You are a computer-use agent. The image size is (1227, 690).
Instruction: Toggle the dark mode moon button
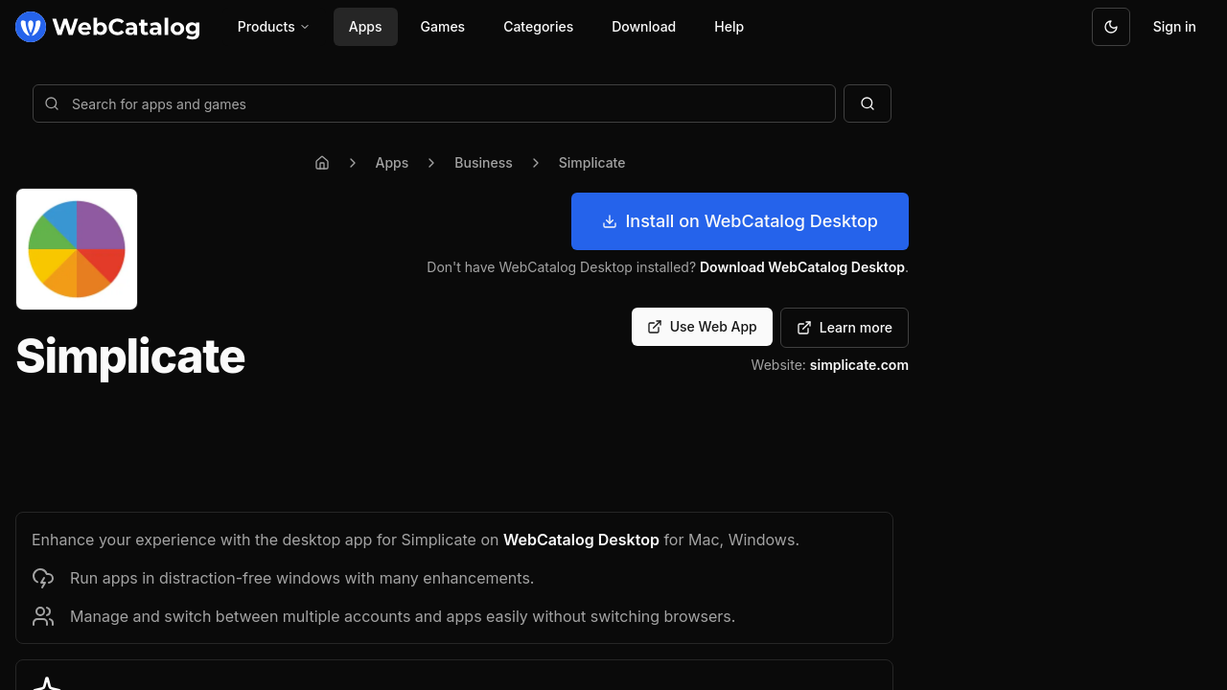[1110, 27]
